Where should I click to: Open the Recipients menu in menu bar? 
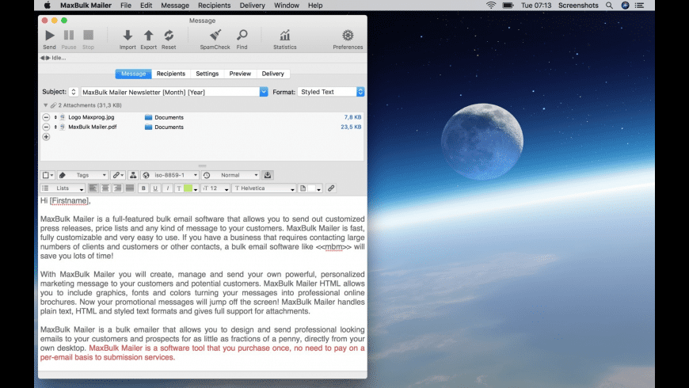214,6
